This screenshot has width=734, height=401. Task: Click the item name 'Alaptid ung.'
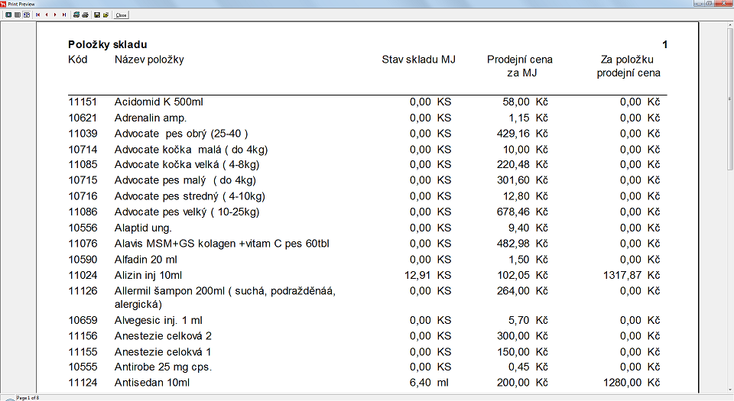143,228
